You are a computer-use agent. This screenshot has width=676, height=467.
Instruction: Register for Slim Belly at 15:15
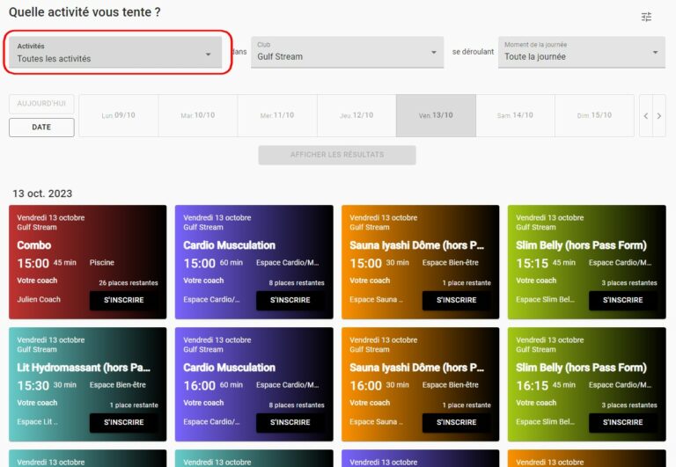click(x=623, y=300)
